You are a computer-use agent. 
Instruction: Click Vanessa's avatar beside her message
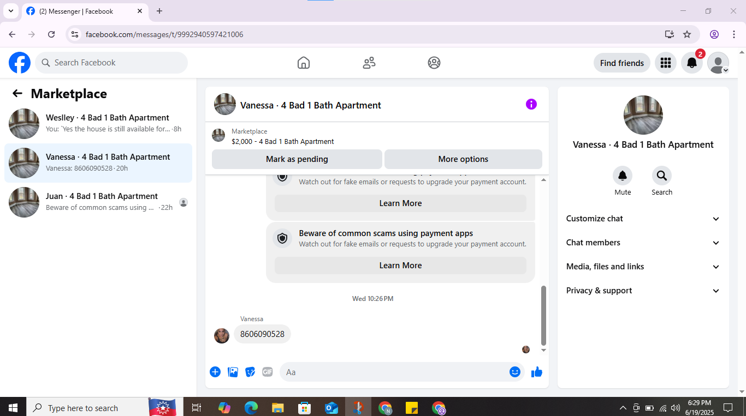222,336
